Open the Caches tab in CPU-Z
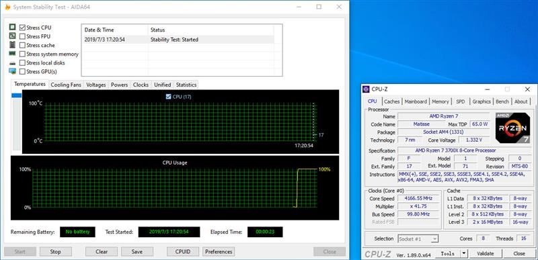The image size is (538, 260). (x=392, y=101)
